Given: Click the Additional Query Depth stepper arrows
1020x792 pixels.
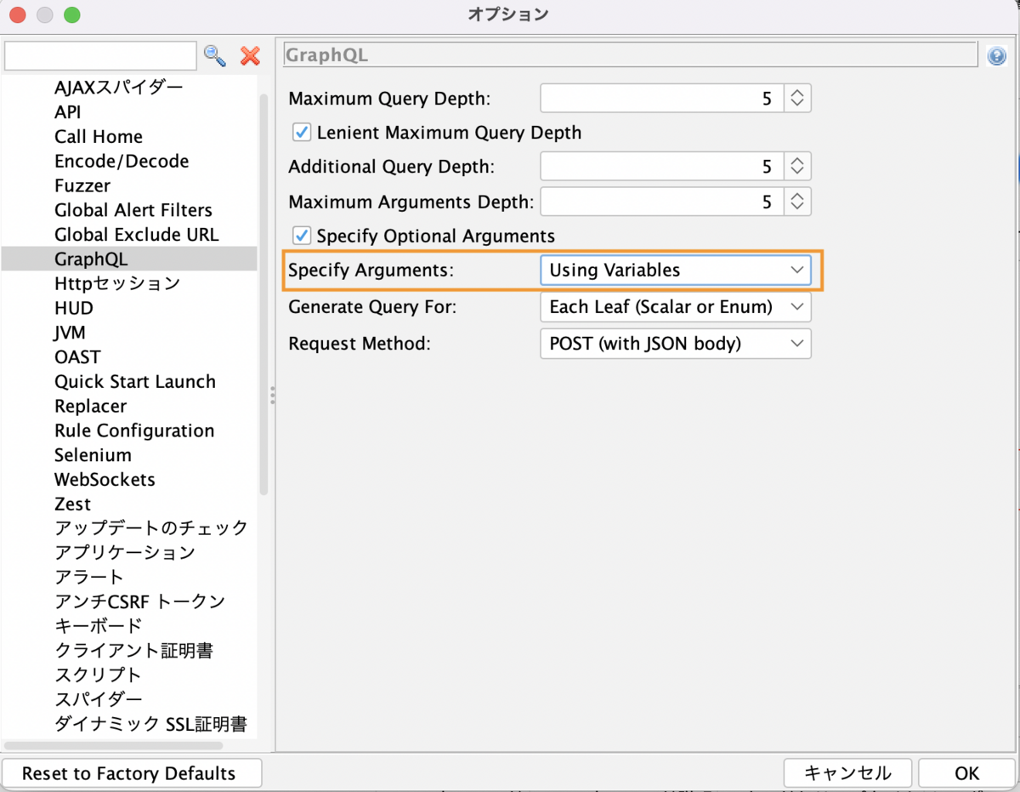Looking at the screenshot, I should [797, 166].
